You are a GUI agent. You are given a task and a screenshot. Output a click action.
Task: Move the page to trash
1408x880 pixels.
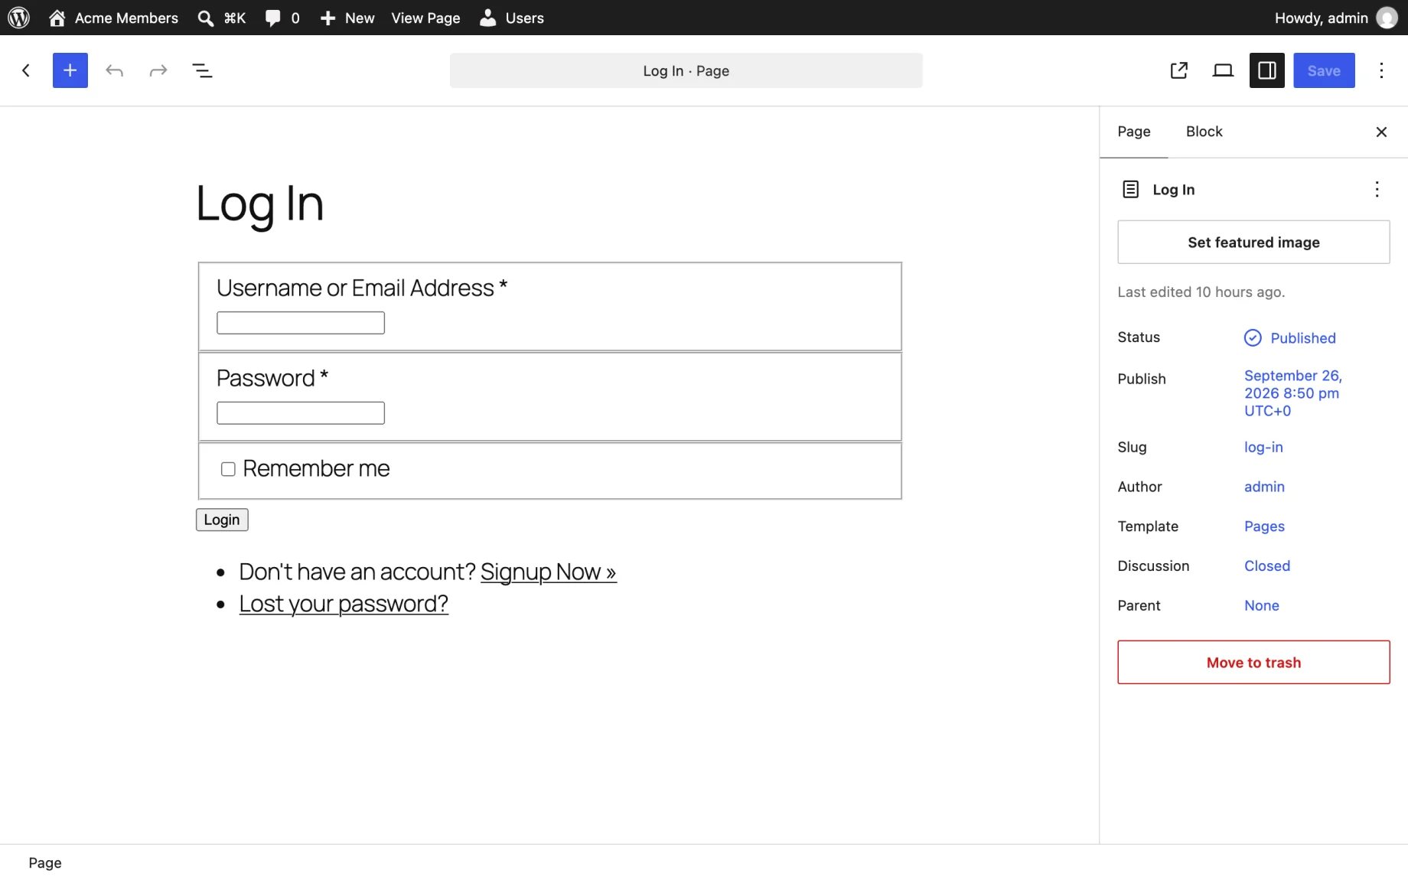(1253, 663)
